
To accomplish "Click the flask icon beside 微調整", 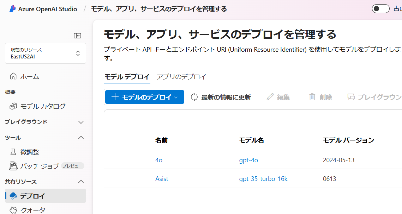I will (x=13, y=152).
